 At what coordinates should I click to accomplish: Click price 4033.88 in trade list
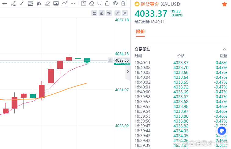[x=181, y=116]
